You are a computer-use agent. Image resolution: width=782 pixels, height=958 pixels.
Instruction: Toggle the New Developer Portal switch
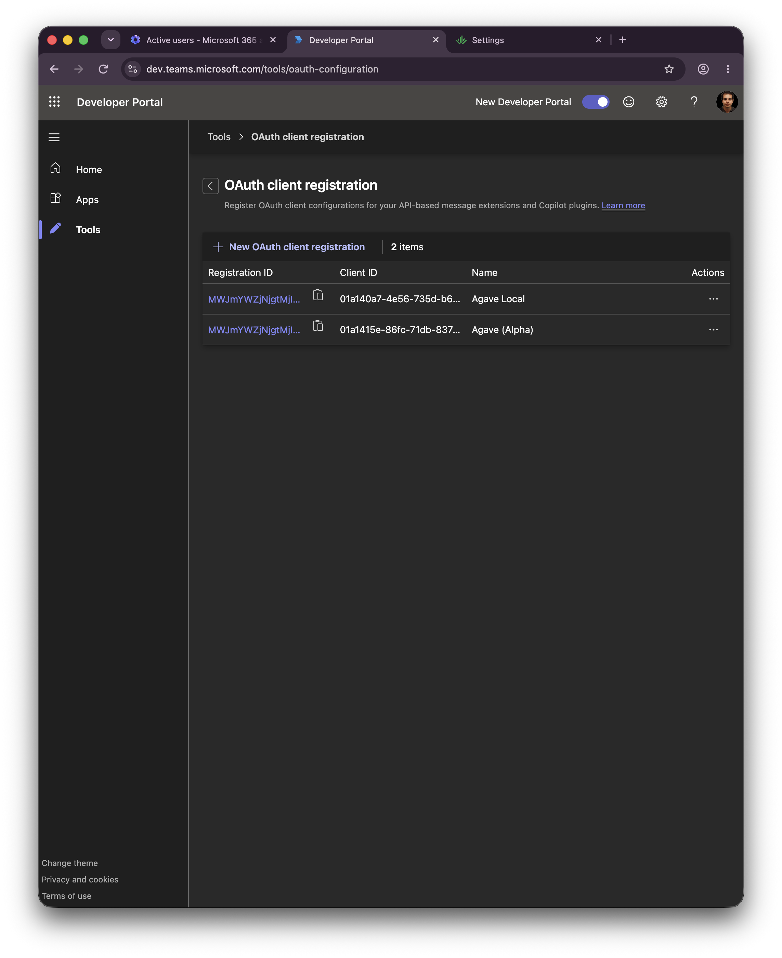click(596, 102)
